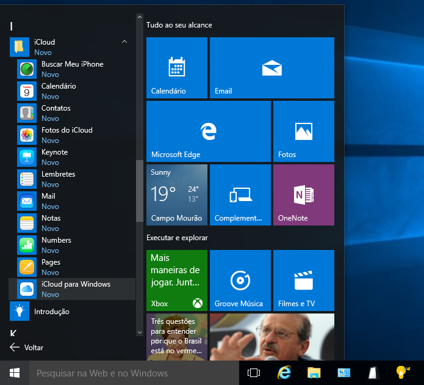
Task: Go back with the Voltar button
Action: (x=26, y=347)
